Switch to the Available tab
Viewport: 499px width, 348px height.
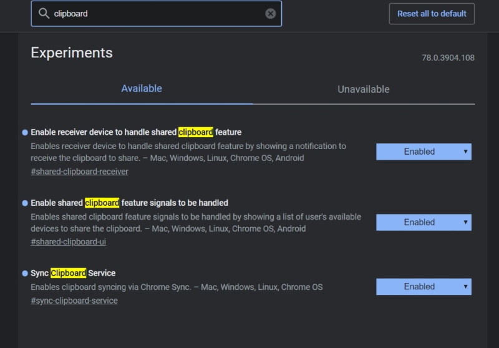[142, 89]
